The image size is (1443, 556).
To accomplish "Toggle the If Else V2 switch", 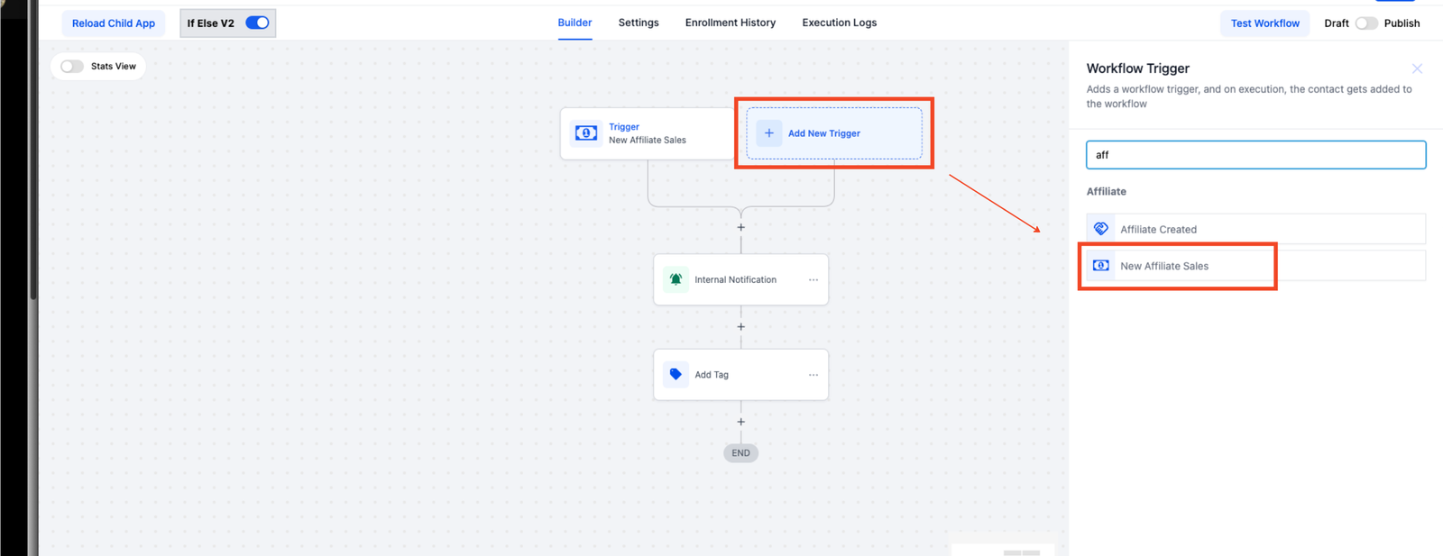I will (257, 23).
